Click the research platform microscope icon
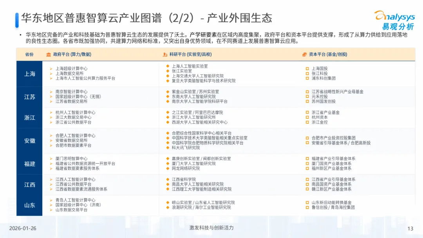This screenshot has height=238, width=423. coord(165,54)
